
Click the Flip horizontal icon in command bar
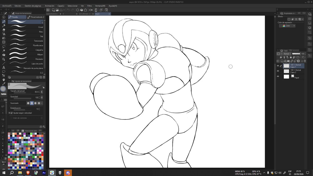click(x=91, y=10)
